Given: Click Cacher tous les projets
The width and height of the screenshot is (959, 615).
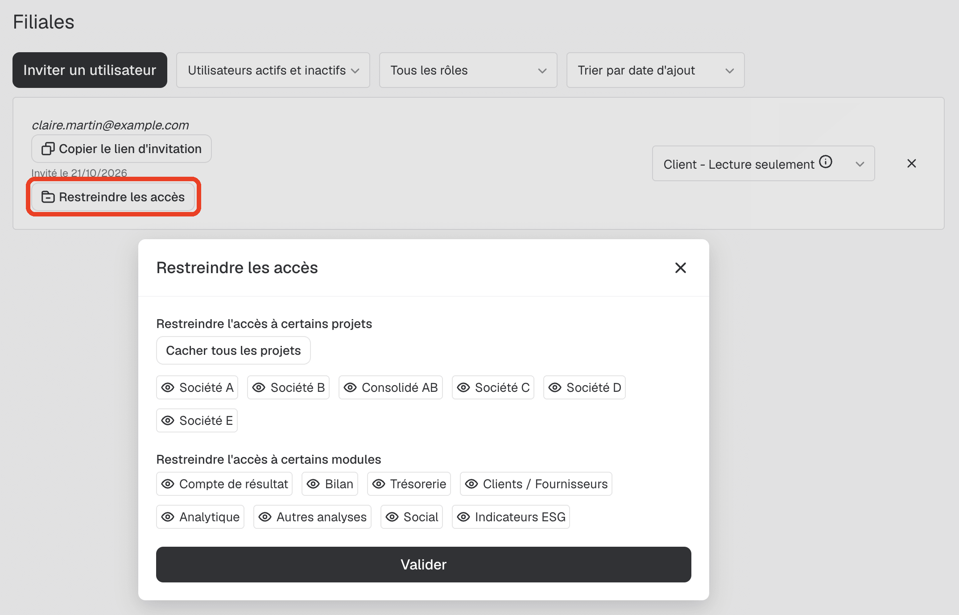Looking at the screenshot, I should (233, 350).
